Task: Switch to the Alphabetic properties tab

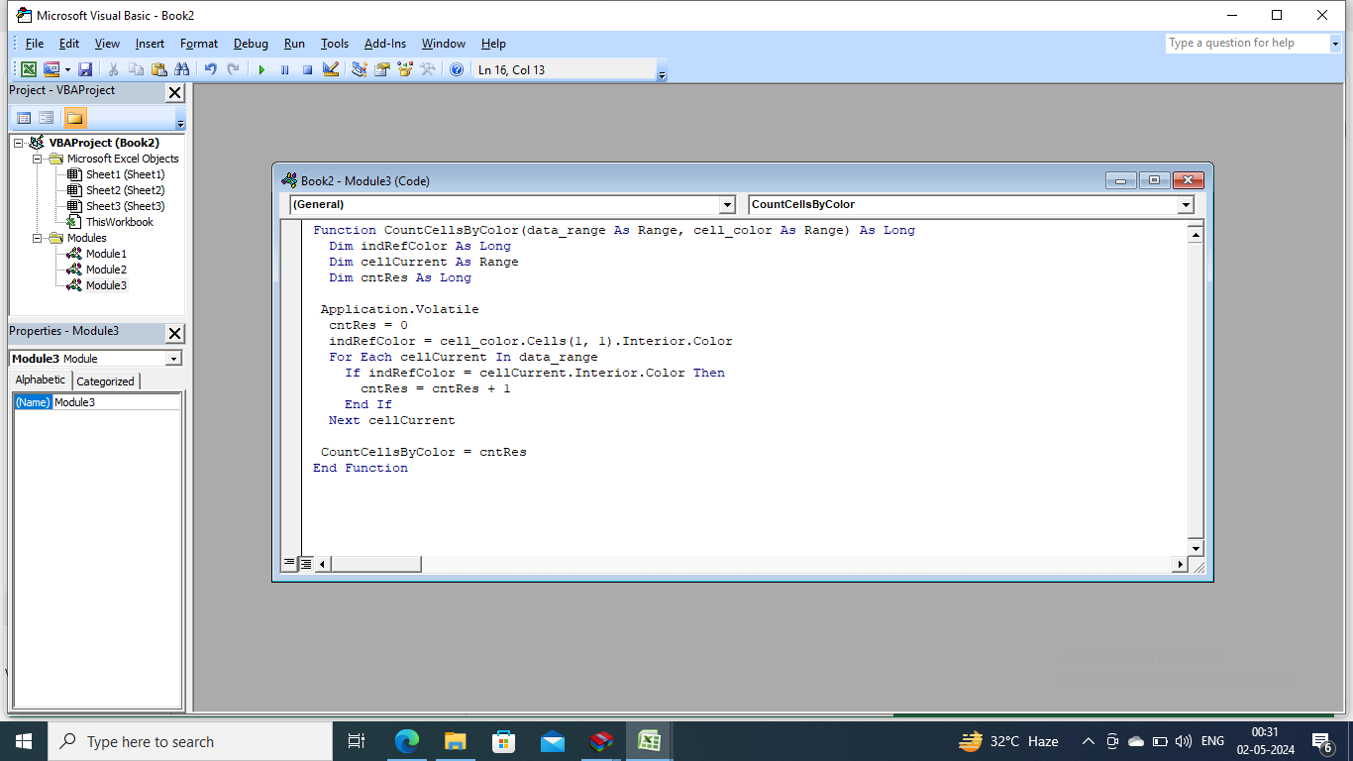Action: click(41, 380)
